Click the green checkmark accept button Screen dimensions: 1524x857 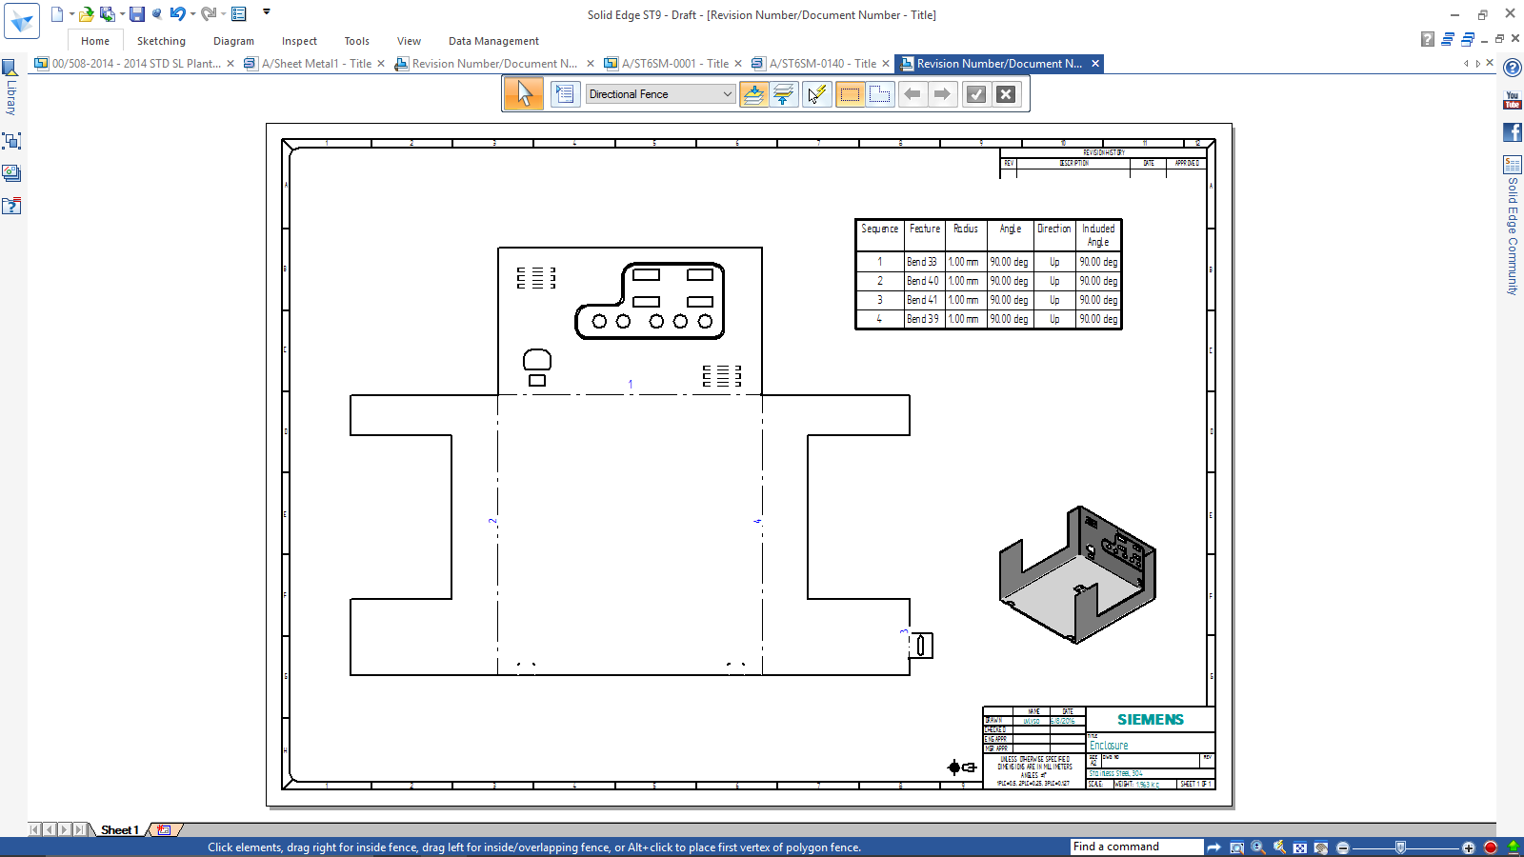point(975,93)
